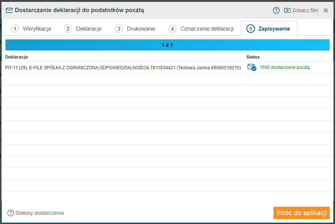Open the Statusy dostarczenia link
This screenshot has height=224, width=335.
point(39,213)
